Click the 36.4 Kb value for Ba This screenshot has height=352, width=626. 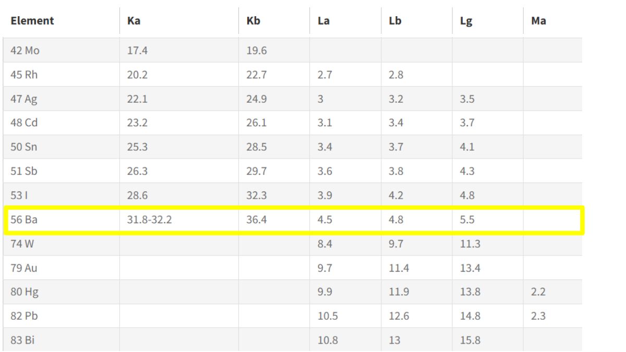click(257, 220)
